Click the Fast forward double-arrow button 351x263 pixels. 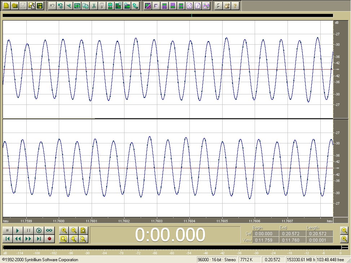pyautogui.click(x=28, y=239)
